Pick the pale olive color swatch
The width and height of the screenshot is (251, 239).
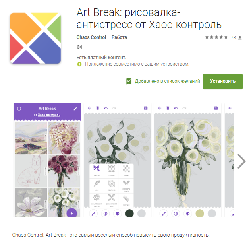click(200, 214)
